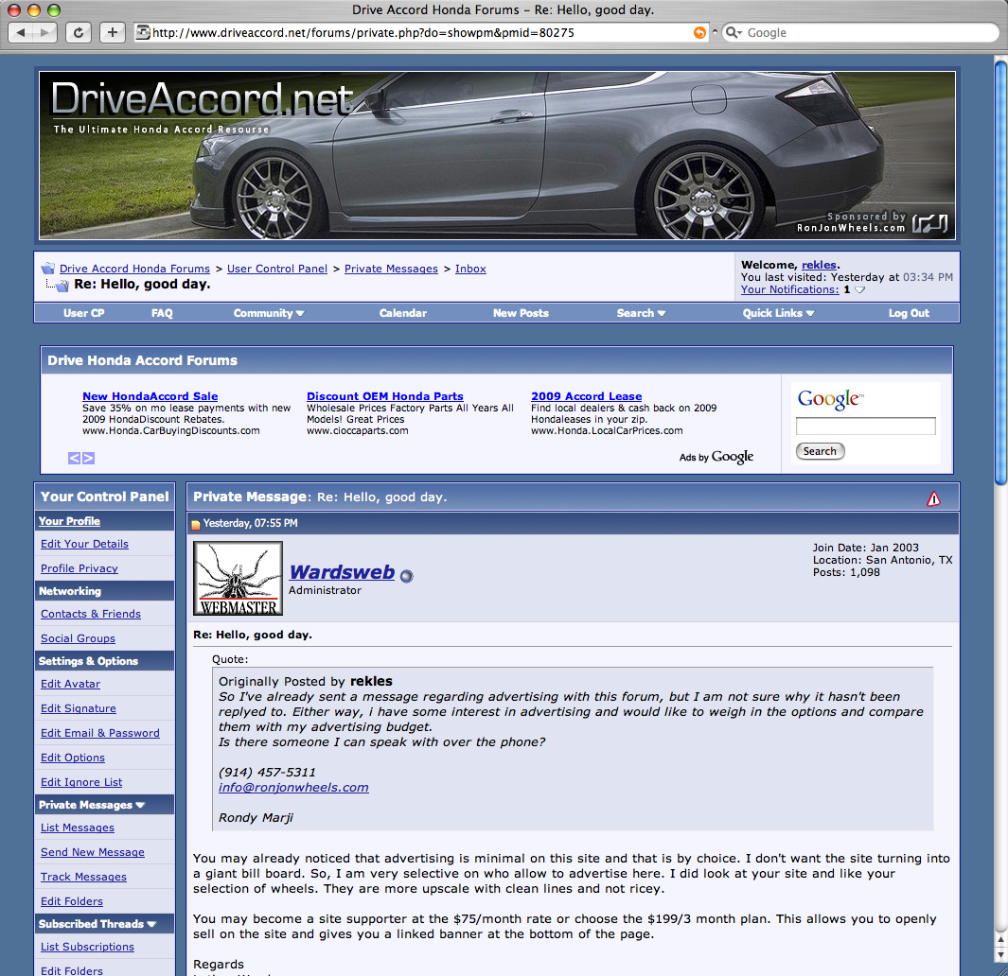Screen dimensions: 1008x976
Task: Open the Social Groups link
Action: click(x=78, y=638)
